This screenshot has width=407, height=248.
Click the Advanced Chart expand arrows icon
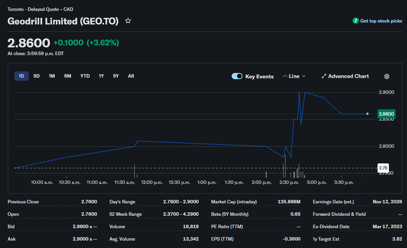click(x=324, y=76)
